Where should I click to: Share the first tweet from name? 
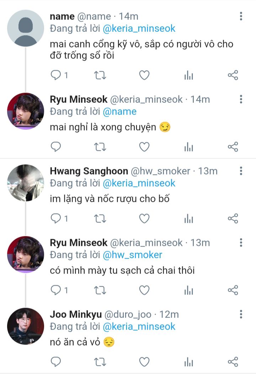[233, 75]
